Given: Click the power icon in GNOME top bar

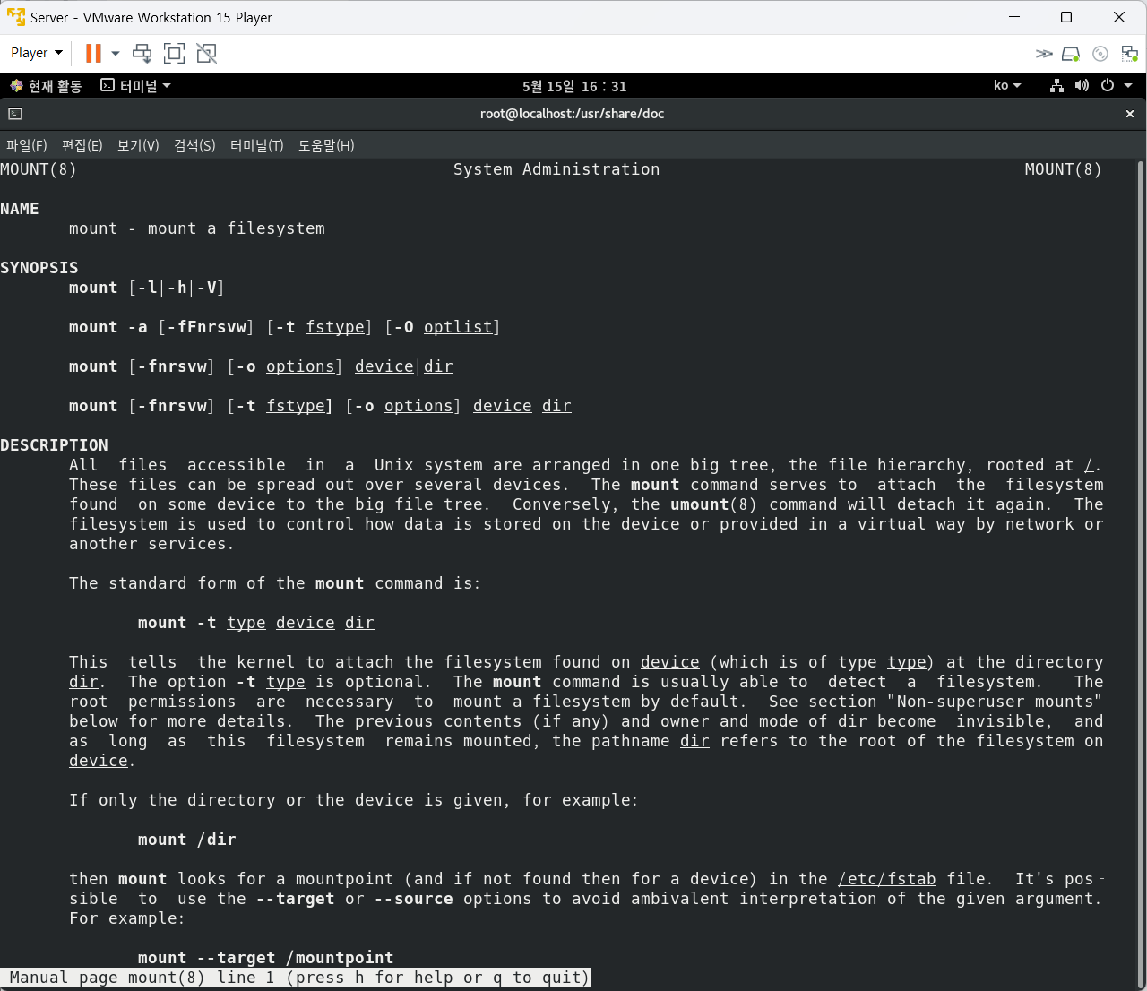Looking at the screenshot, I should point(1108,86).
